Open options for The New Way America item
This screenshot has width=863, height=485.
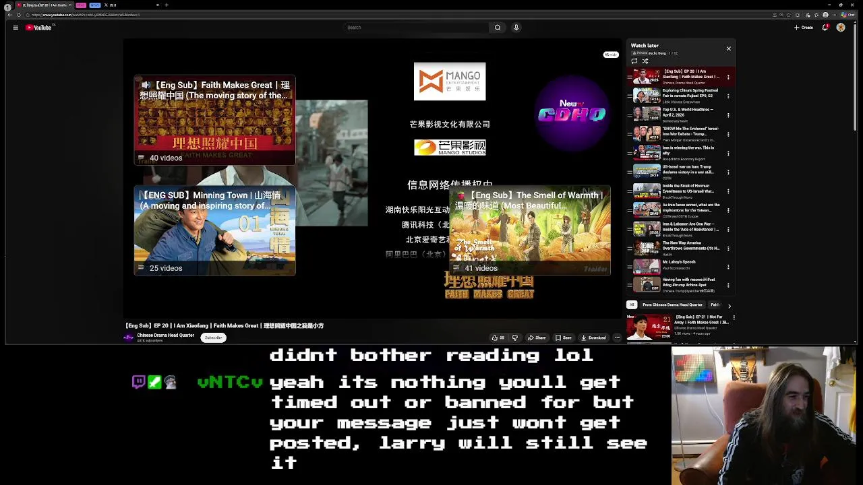728,248
